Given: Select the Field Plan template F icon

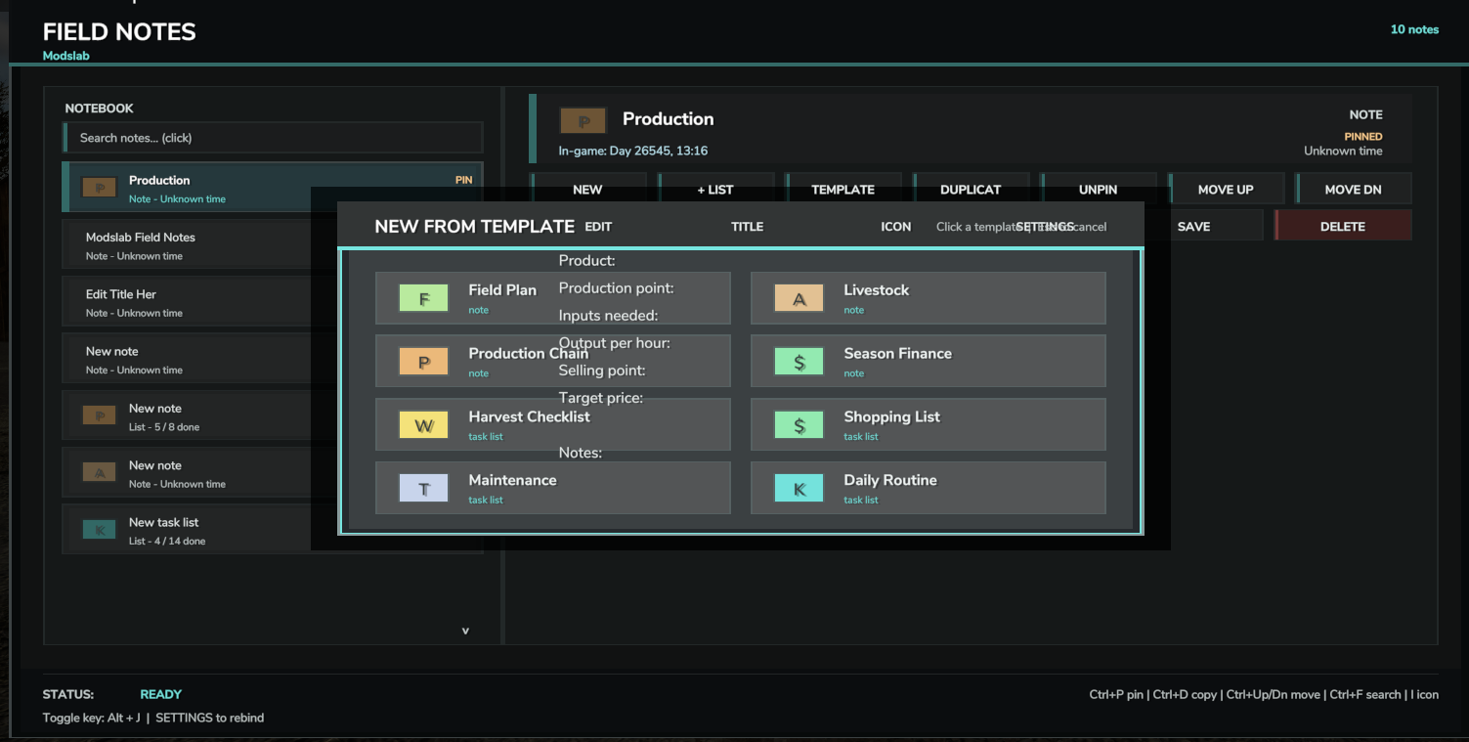Looking at the screenshot, I should [x=423, y=298].
